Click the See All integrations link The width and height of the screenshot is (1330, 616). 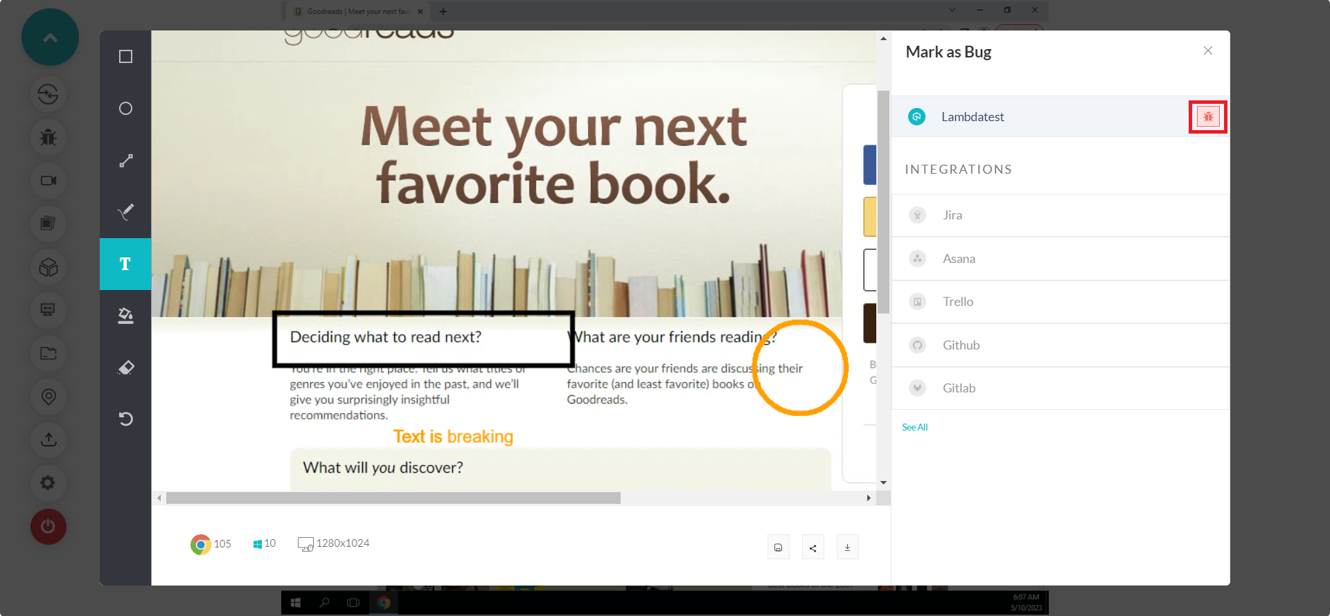pyautogui.click(x=914, y=427)
